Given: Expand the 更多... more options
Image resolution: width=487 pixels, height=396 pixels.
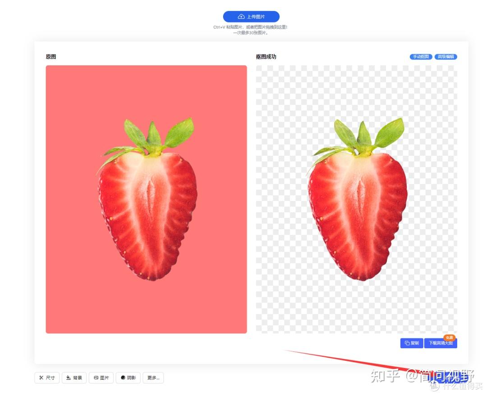Looking at the screenshot, I should click(153, 378).
